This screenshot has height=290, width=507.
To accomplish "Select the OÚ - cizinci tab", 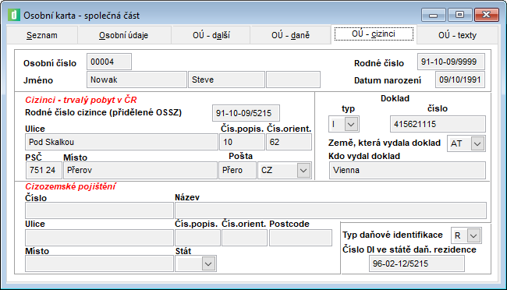I will coord(374,34).
